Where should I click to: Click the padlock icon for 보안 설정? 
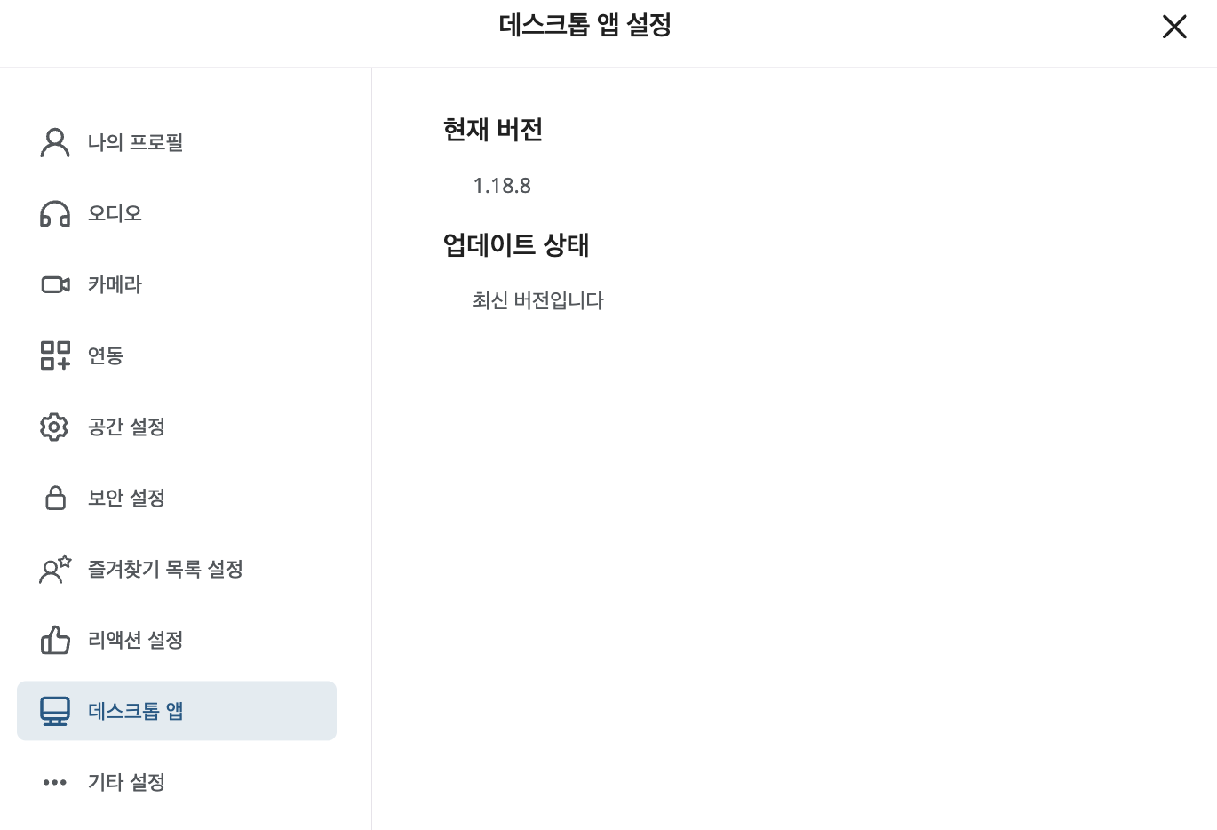(x=55, y=498)
